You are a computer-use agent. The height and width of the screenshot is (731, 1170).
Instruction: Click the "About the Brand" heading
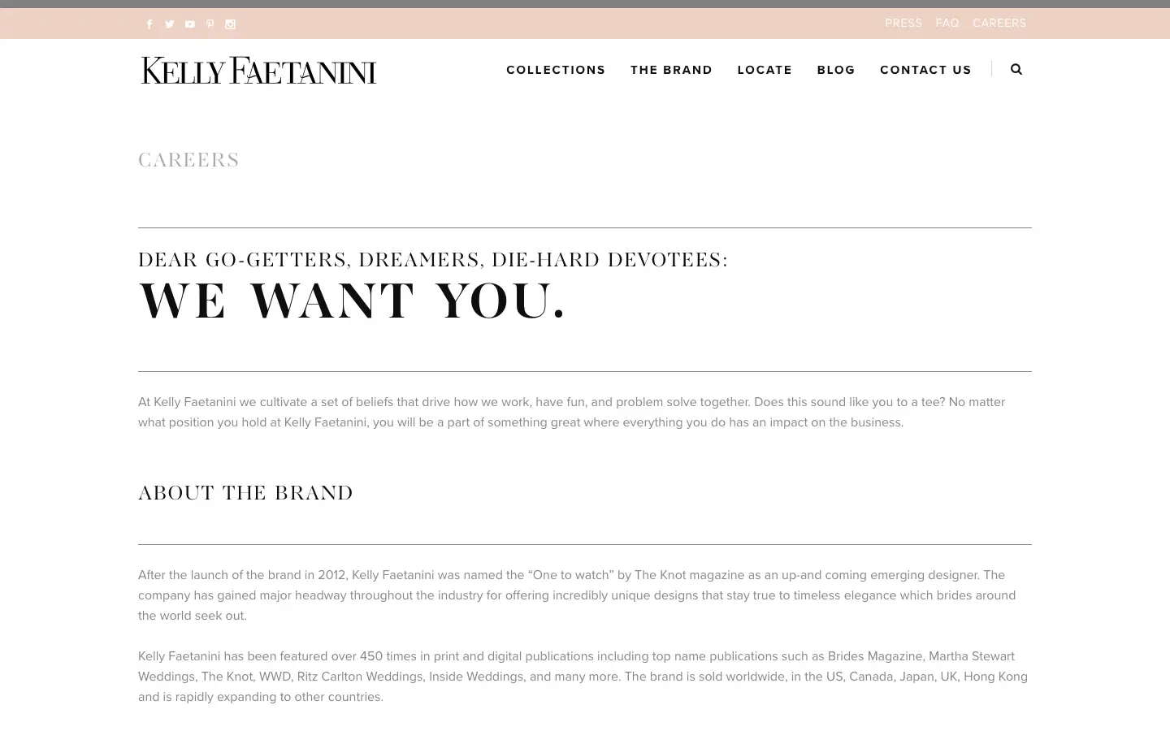[x=245, y=493]
